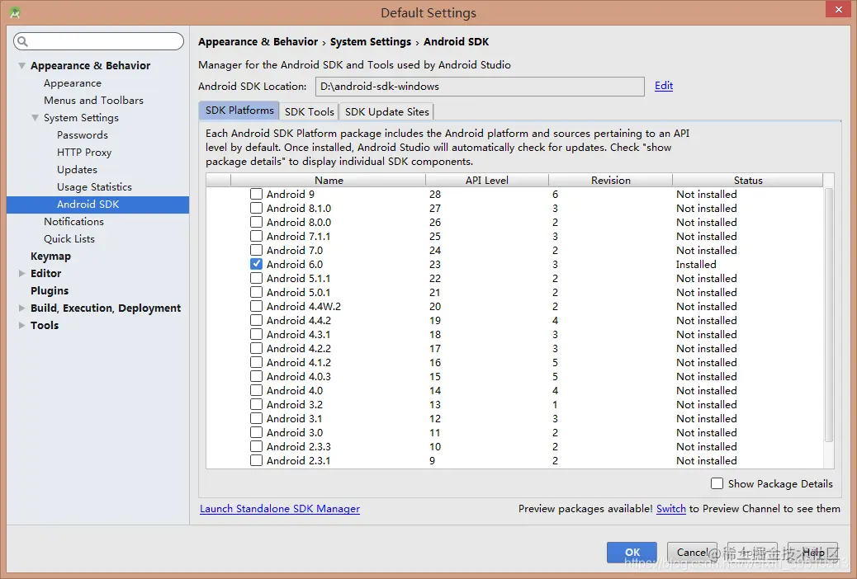Check the Android 4.0 checkbox

(256, 391)
